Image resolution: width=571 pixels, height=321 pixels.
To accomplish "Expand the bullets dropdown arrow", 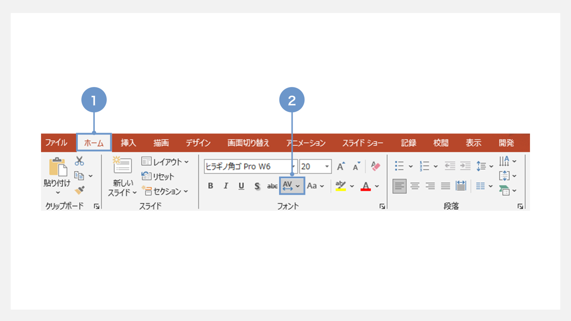I will (x=411, y=166).
